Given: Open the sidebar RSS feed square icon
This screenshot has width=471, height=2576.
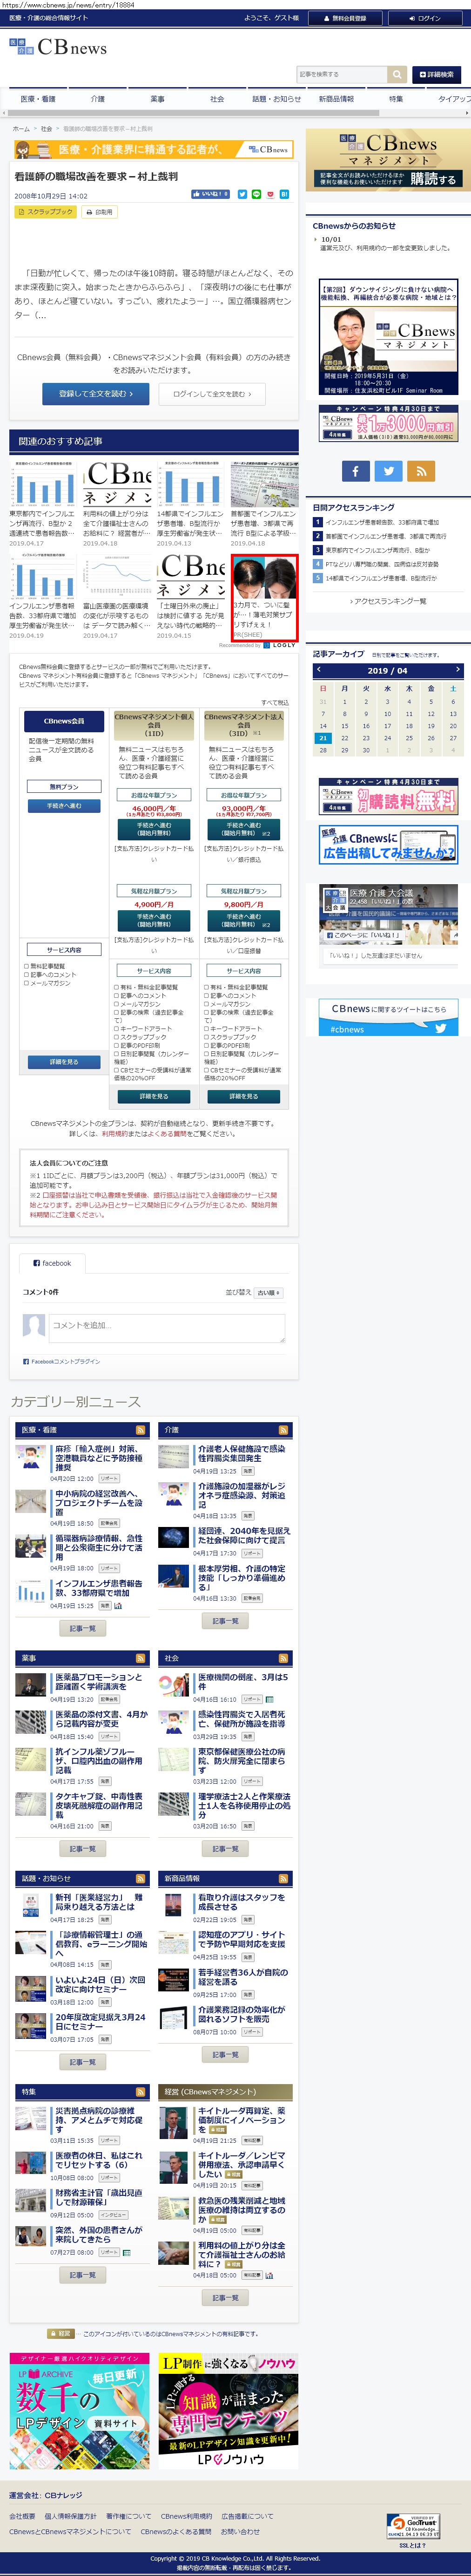Looking at the screenshot, I should coord(421,471).
